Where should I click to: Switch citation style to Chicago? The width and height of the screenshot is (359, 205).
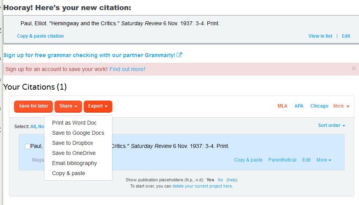tap(319, 106)
